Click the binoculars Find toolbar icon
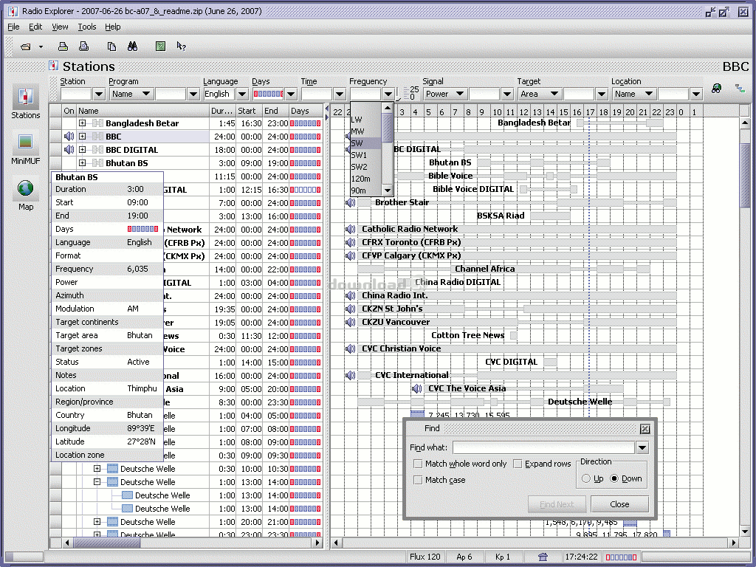Screen dimensions: 756x567 tap(133, 47)
